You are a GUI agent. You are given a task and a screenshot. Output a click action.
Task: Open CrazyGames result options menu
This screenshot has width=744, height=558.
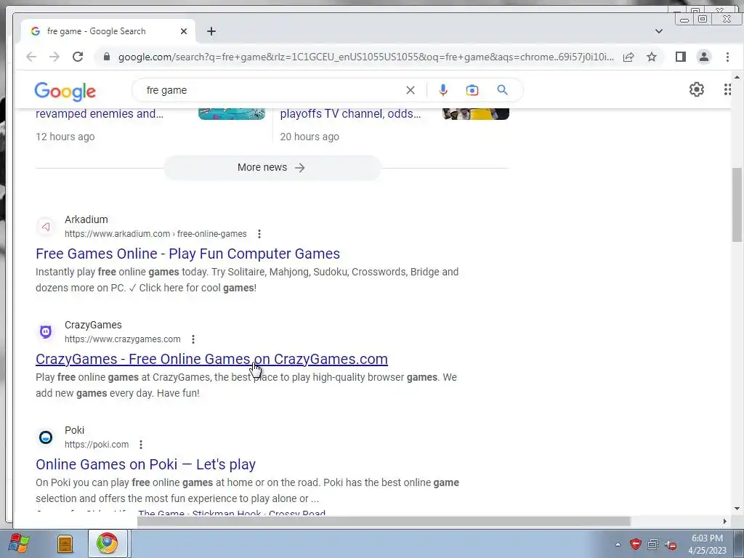pyautogui.click(x=193, y=339)
